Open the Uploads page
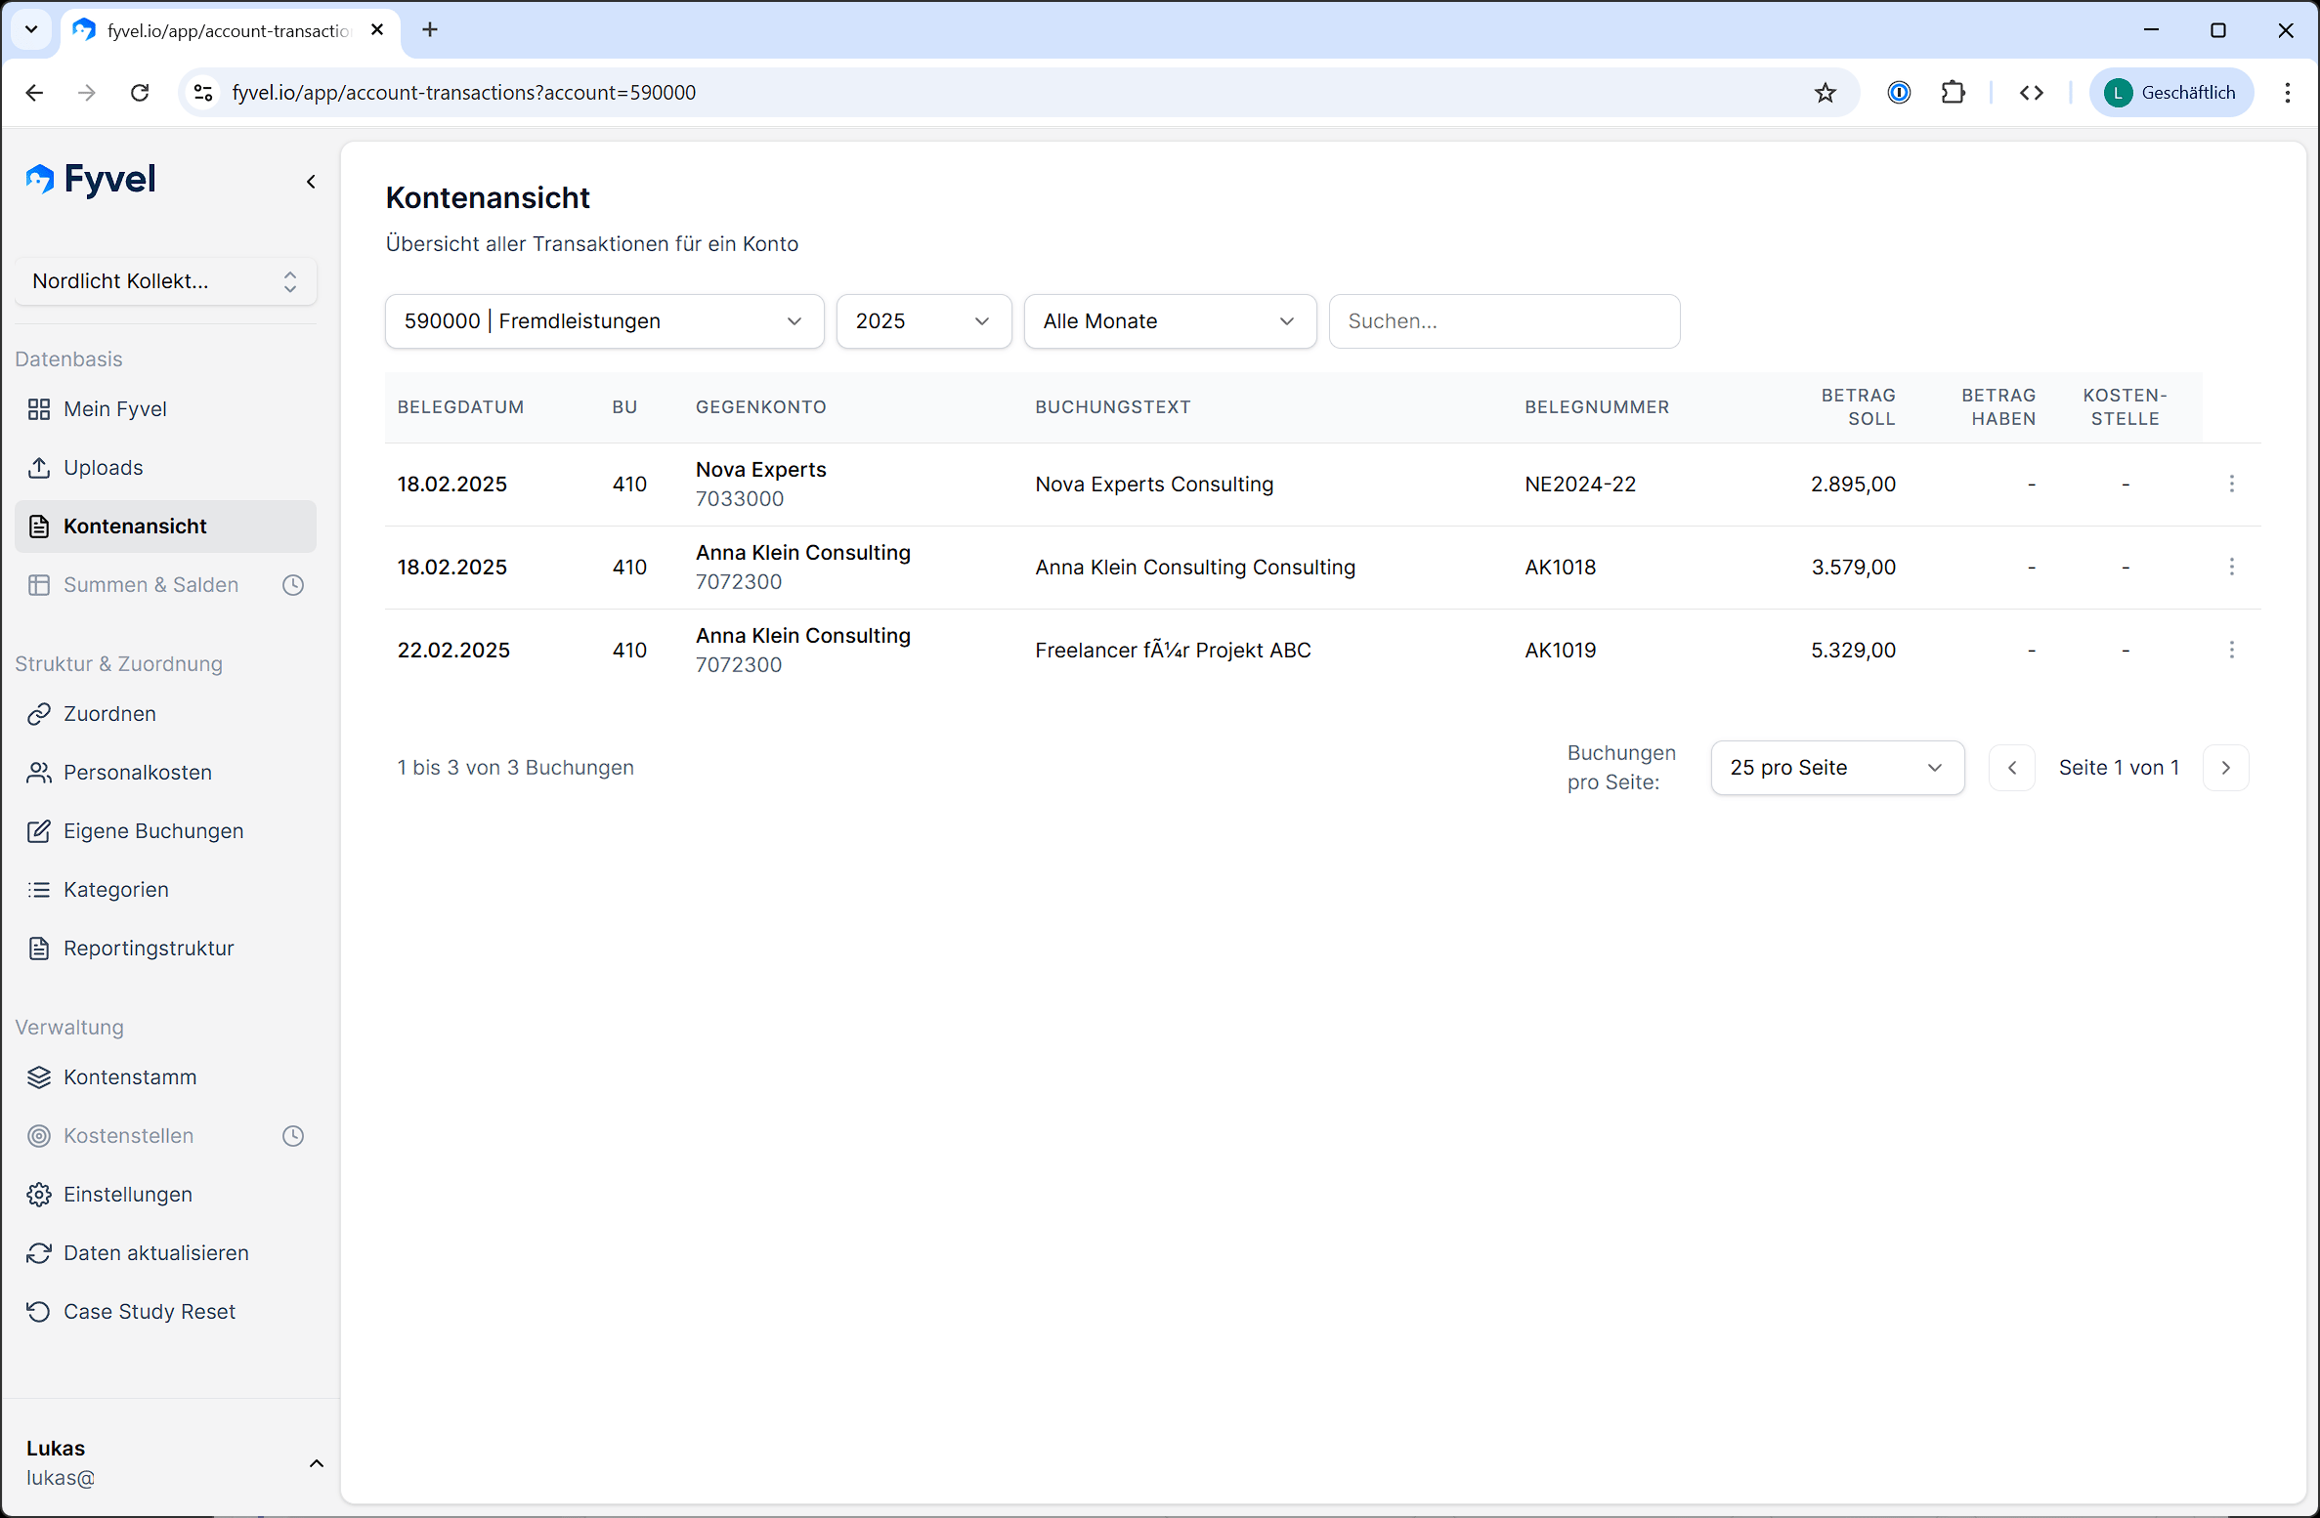The width and height of the screenshot is (2320, 1518). tap(165, 468)
